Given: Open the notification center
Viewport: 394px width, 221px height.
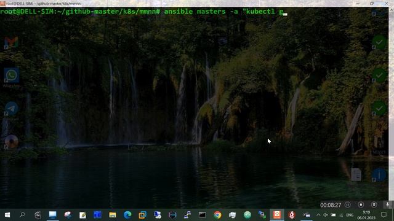Looking at the screenshot, I should click(x=384, y=215).
